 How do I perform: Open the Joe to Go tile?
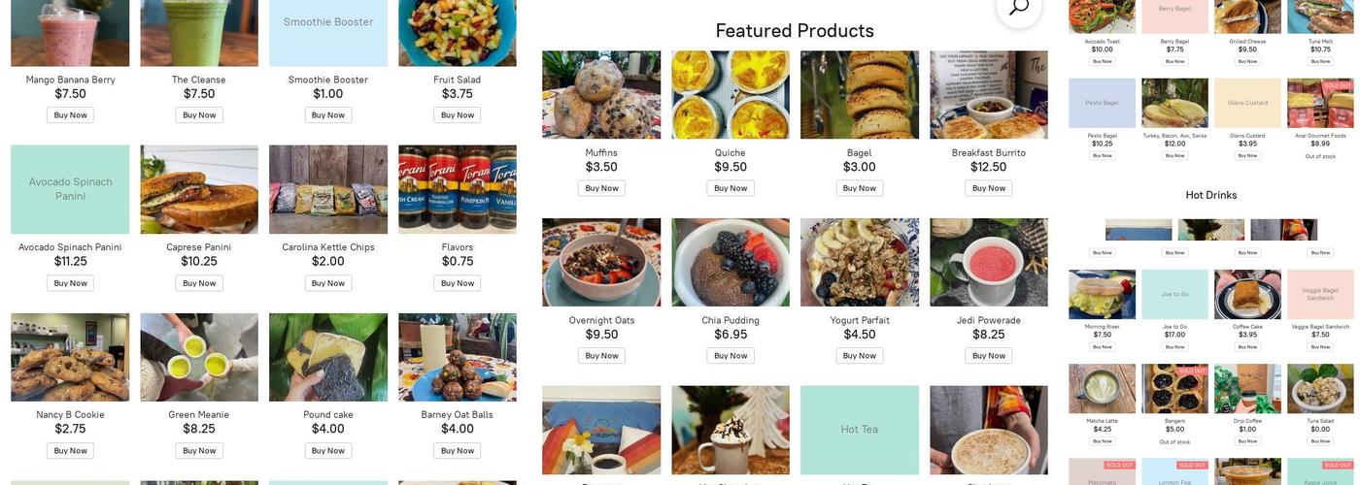[1174, 295]
